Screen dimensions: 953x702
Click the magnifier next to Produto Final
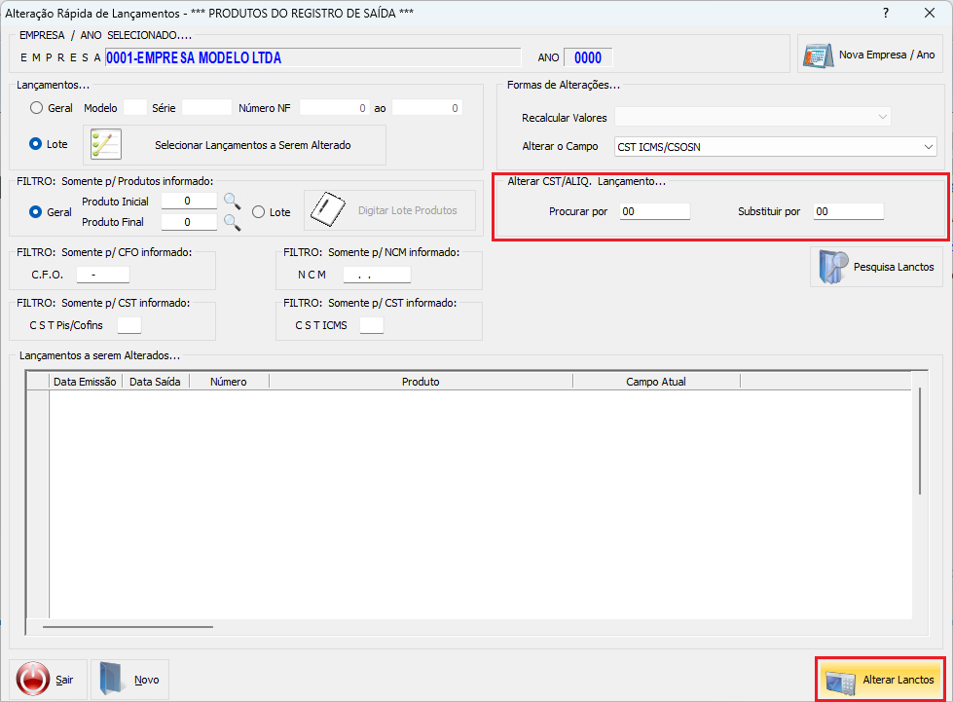(233, 222)
